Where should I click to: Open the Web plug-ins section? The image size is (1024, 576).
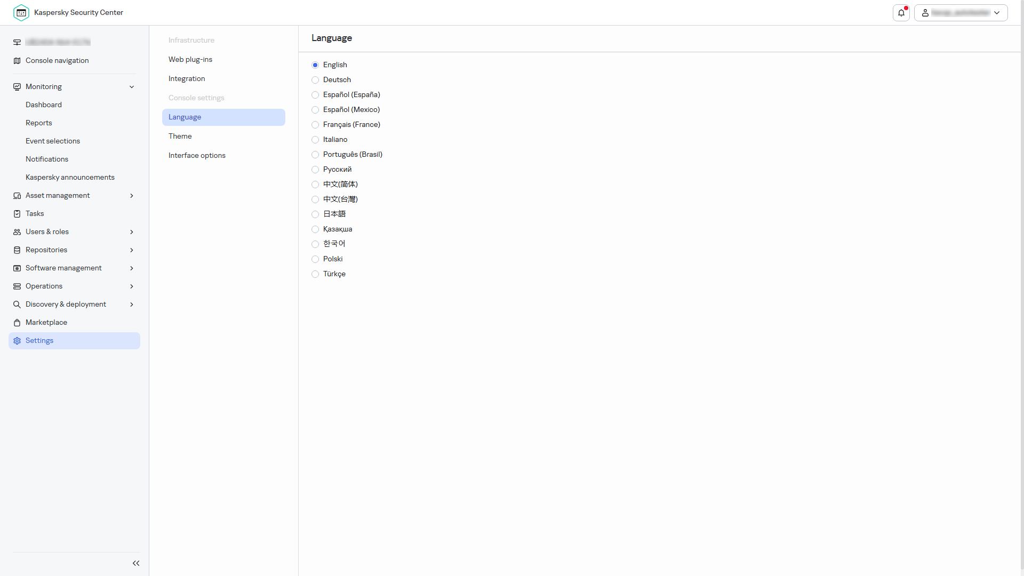(223, 60)
